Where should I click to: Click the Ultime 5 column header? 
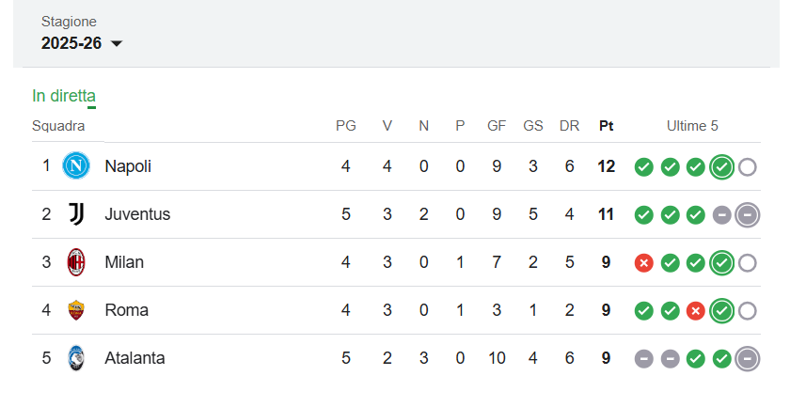692,126
